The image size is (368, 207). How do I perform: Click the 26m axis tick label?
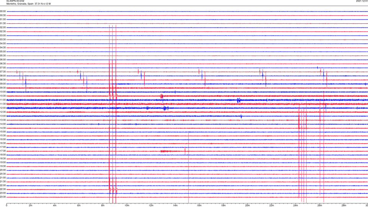(x=320, y=205)
